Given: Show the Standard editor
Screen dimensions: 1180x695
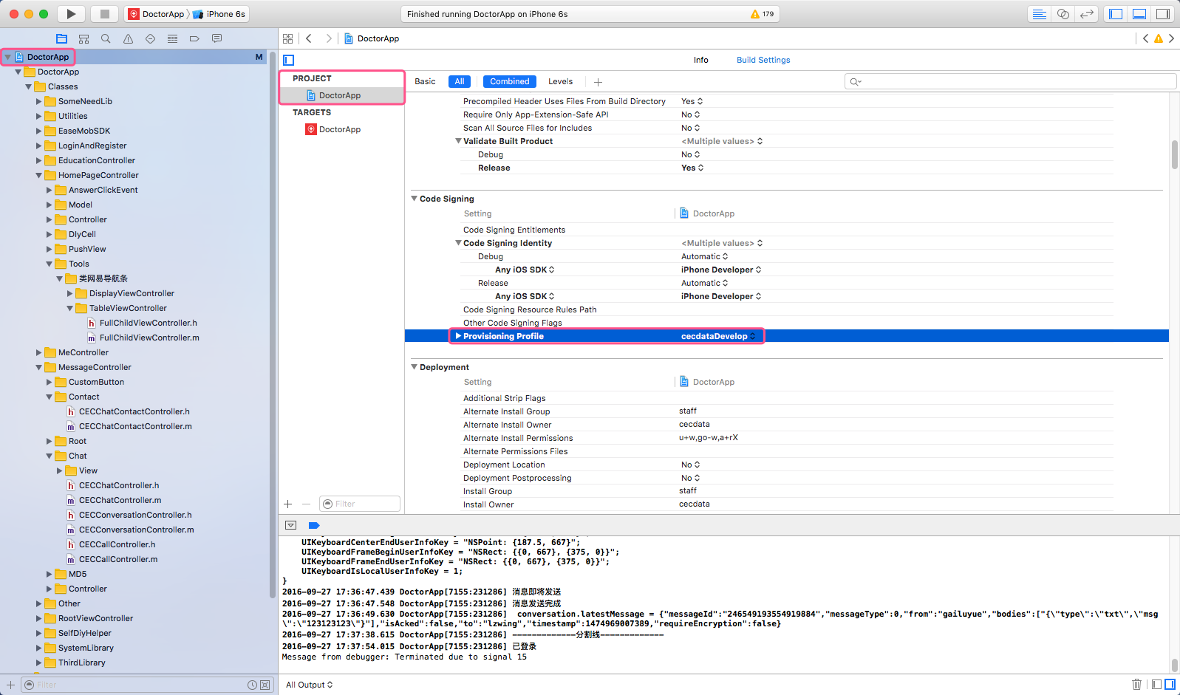Looking at the screenshot, I should click(1039, 14).
